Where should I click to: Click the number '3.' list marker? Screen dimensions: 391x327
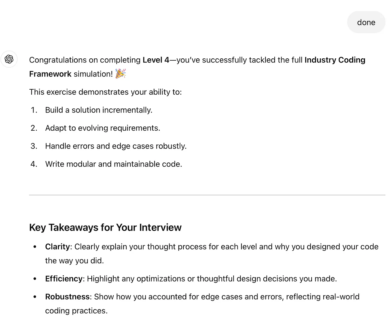pyautogui.click(x=34, y=146)
